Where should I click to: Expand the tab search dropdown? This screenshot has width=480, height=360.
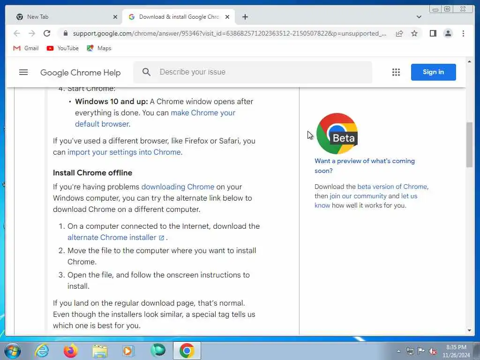pos(419,17)
